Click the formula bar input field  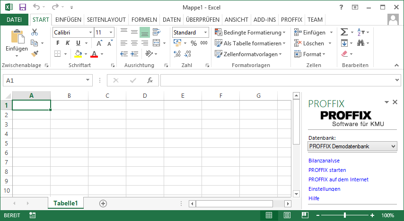click(x=277, y=80)
